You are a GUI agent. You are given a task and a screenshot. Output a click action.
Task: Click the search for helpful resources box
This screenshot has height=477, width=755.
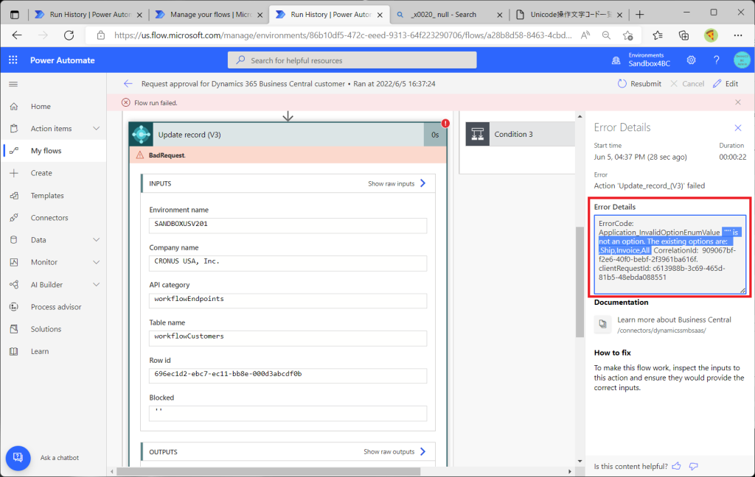point(352,60)
